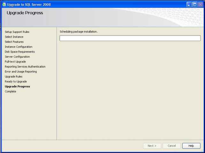Go to the Server Configuration step
This screenshot has width=205, height=153.
pyautogui.click(x=17, y=57)
